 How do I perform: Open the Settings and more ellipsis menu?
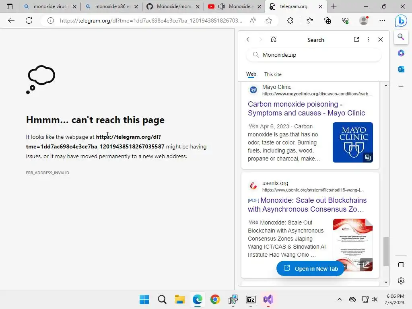[x=382, y=21]
